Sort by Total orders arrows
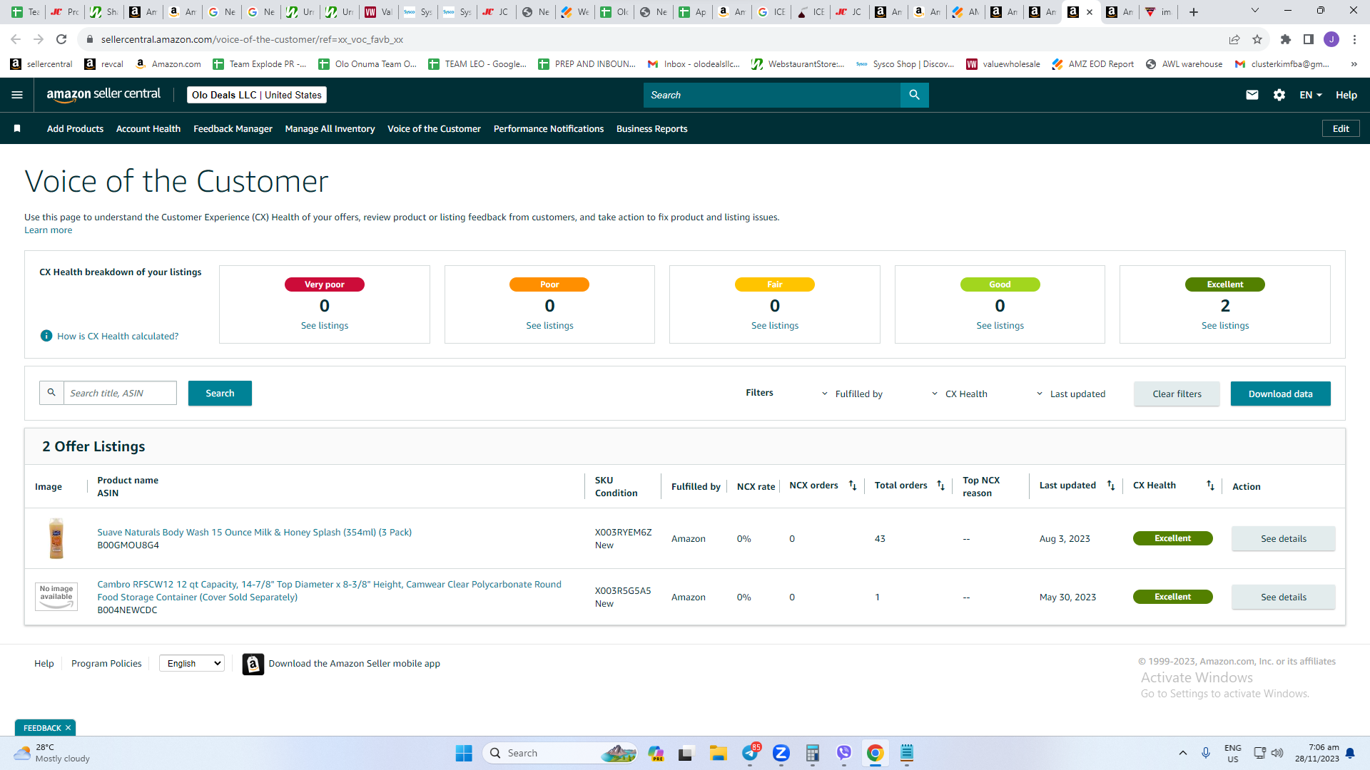 point(941,486)
